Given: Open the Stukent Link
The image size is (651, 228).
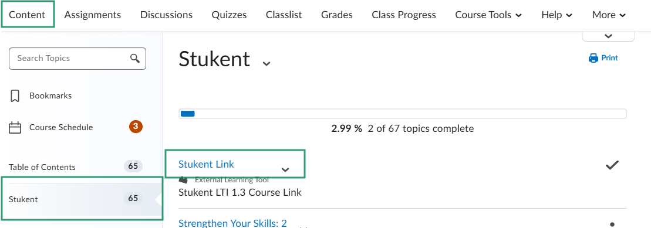Looking at the screenshot, I should tap(207, 164).
